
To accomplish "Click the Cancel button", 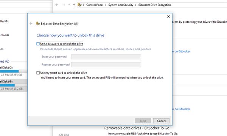I will [x=161, y=121].
